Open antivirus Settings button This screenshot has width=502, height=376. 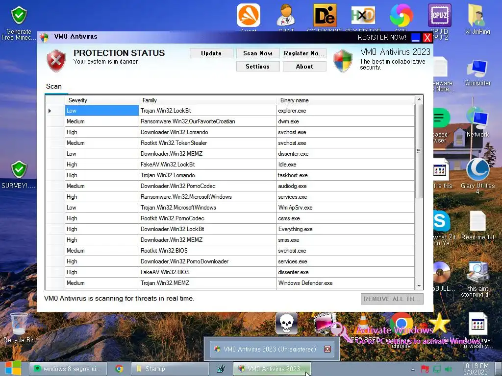258,67
